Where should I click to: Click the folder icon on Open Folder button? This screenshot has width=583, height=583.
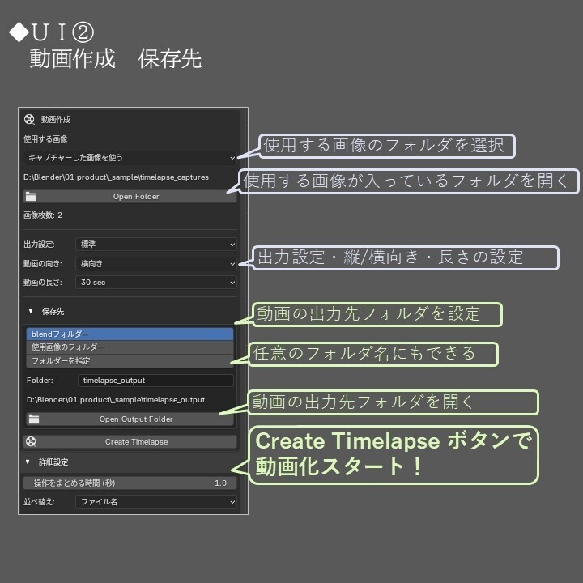pyautogui.click(x=31, y=196)
